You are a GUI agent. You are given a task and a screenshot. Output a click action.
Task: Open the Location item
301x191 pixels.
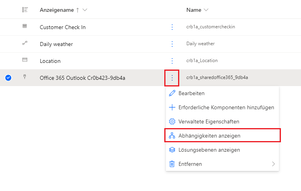pos(50,61)
